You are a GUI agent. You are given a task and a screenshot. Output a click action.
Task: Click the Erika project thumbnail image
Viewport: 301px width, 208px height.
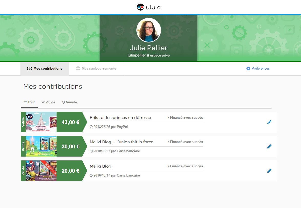[x=41, y=122]
